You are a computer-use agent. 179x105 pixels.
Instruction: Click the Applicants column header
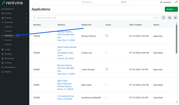tap(86, 25)
